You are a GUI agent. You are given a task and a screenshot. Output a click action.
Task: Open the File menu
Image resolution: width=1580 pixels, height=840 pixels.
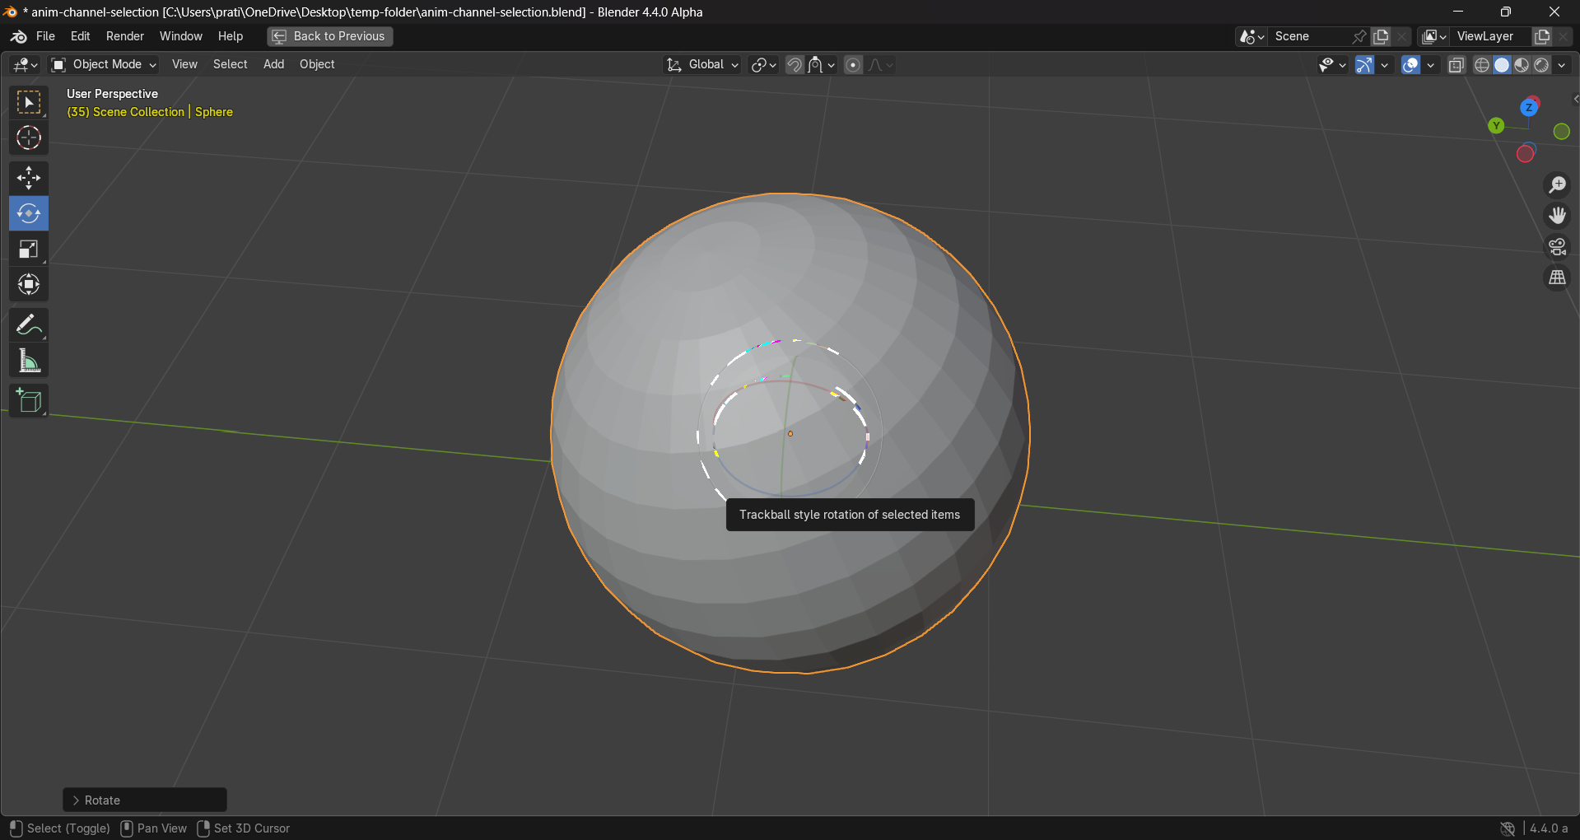45,36
